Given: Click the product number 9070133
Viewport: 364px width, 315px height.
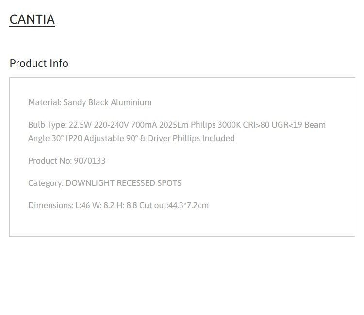Looking at the screenshot, I should (90, 161).
